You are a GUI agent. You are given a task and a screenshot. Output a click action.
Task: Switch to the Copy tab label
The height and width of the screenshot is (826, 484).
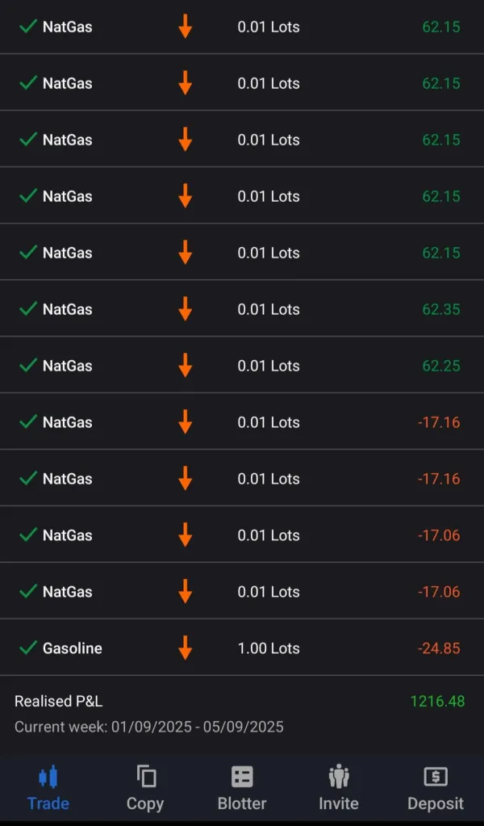145,803
